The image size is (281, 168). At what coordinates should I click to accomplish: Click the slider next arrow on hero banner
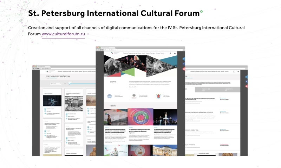pyautogui.click(x=175, y=66)
